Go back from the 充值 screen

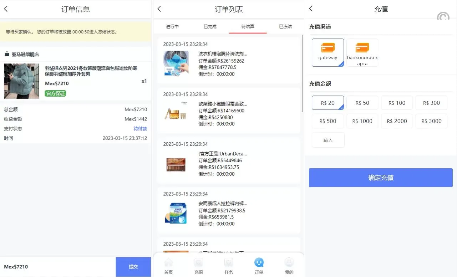point(311,9)
